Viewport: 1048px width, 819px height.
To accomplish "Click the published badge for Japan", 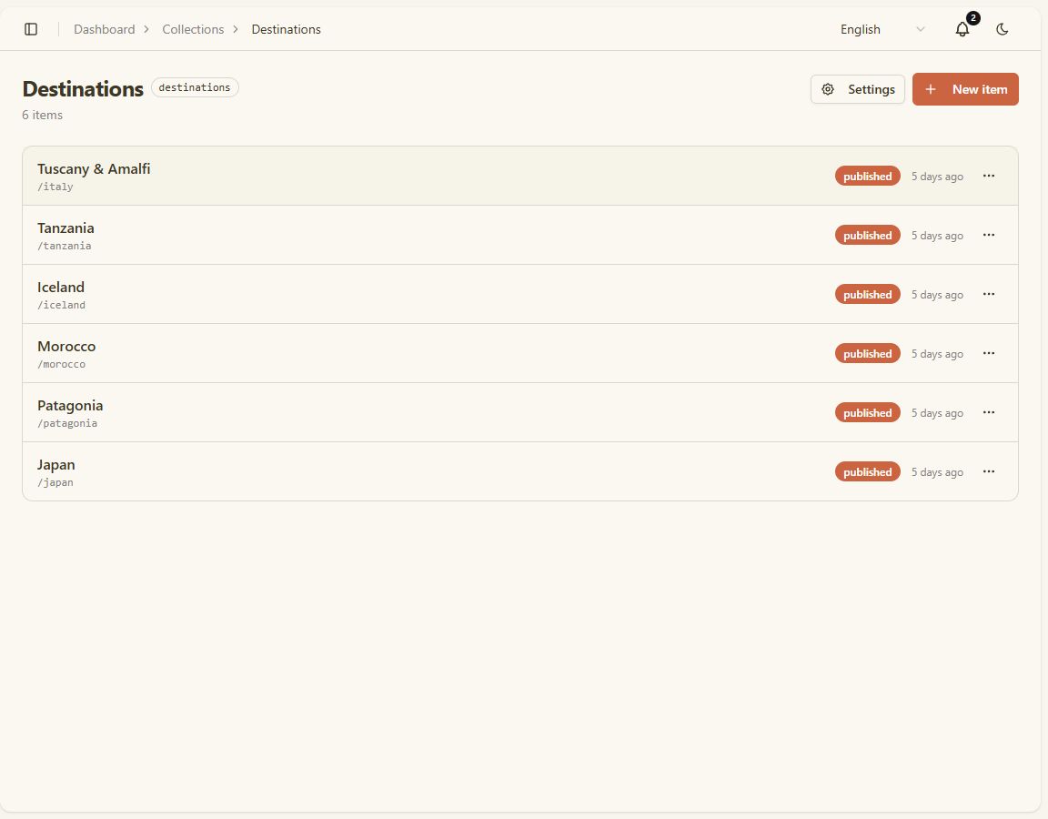I will (x=868, y=472).
